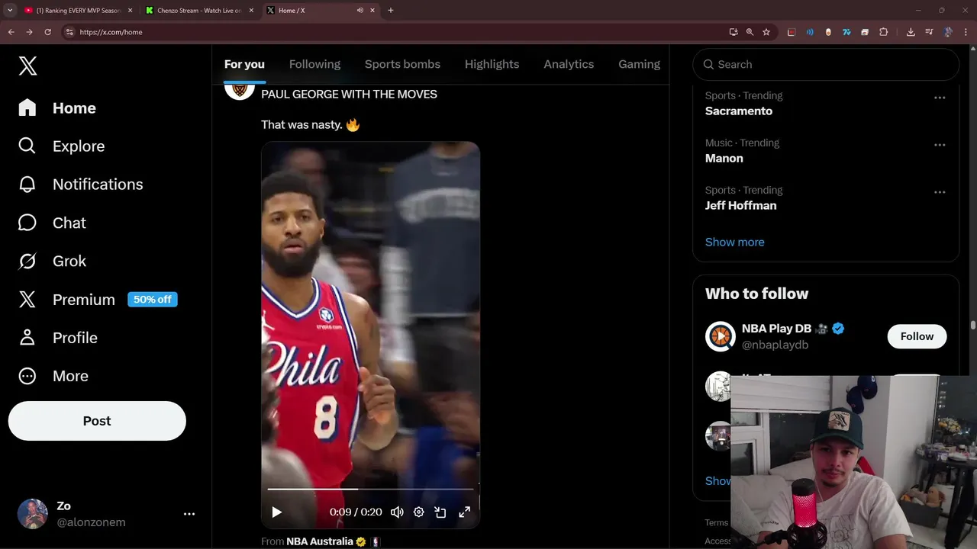Open Profile from the sidebar
Viewport: 977px width, 549px height.
[x=57, y=338]
